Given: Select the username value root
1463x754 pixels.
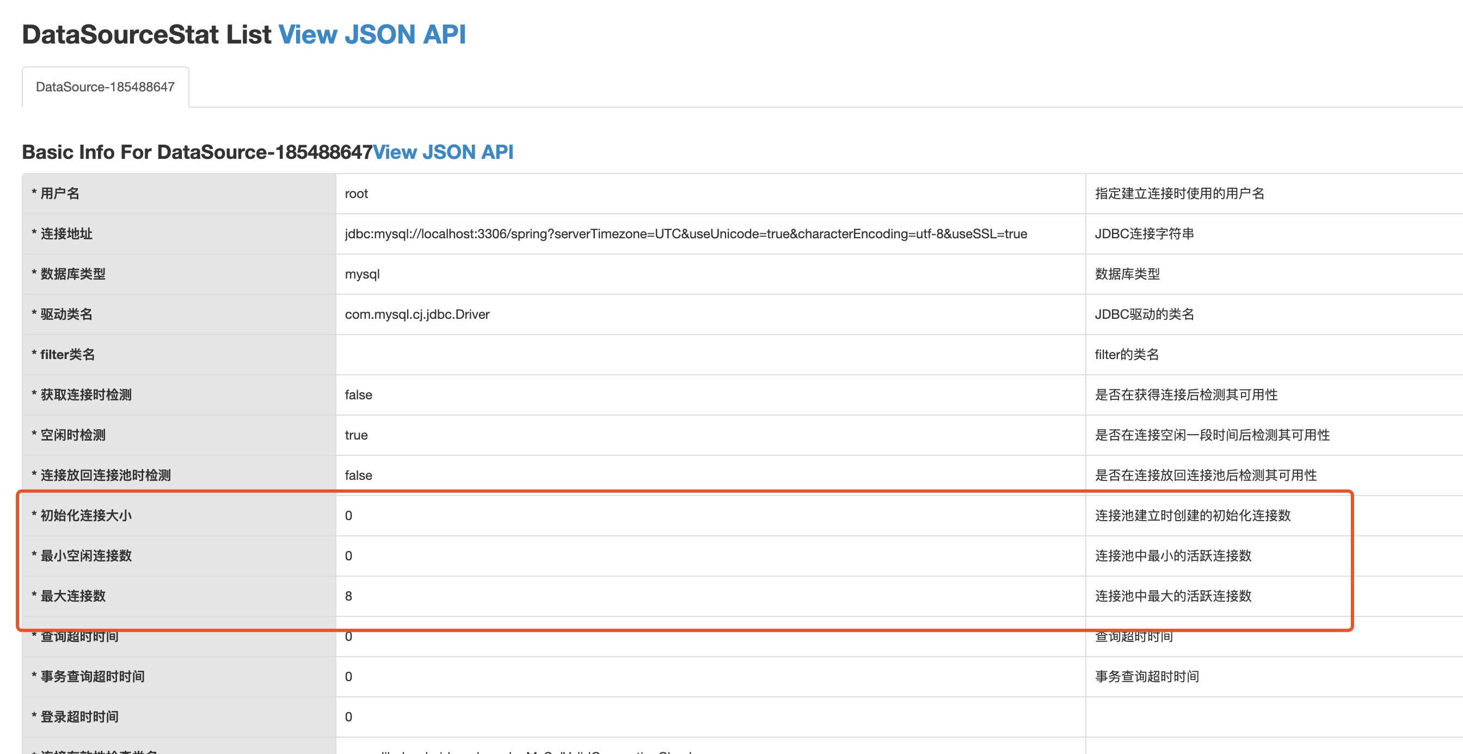Looking at the screenshot, I should point(356,194).
